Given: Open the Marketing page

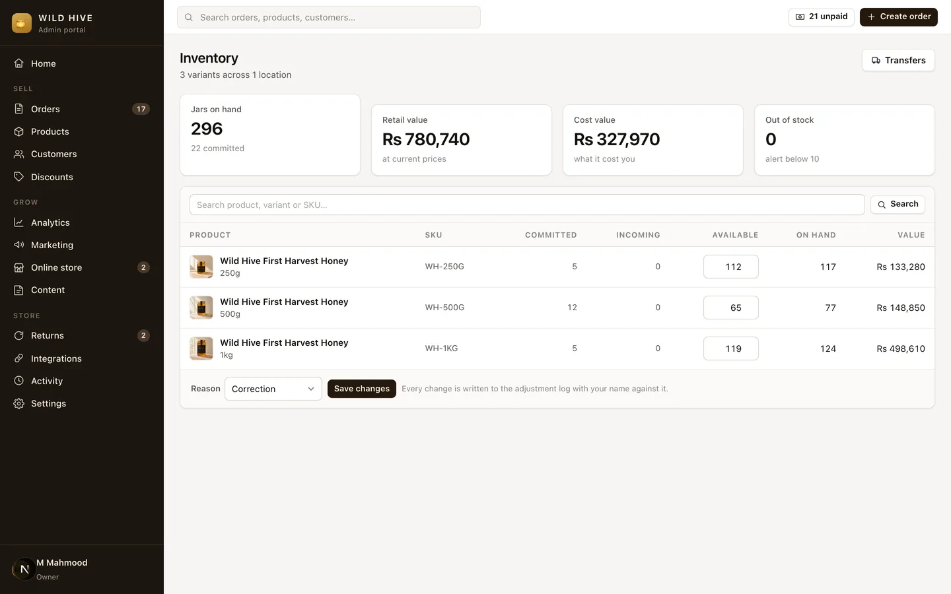Looking at the screenshot, I should pos(82,245).
